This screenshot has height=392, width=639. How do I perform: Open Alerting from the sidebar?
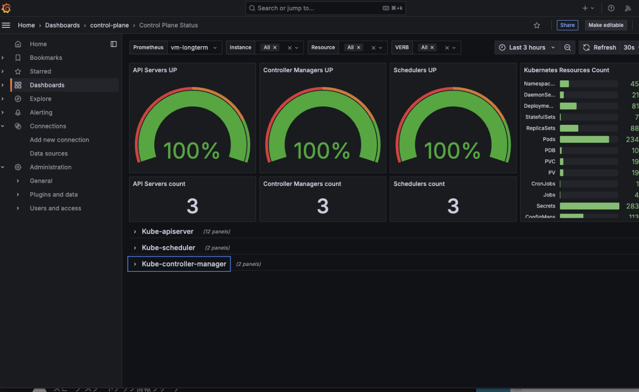[x=41, y=112]
